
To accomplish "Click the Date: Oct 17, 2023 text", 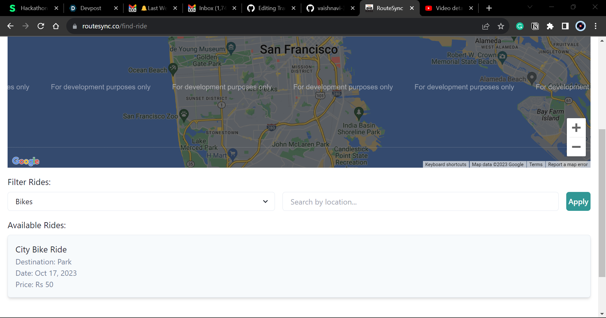I will click(x=46, y=273).
